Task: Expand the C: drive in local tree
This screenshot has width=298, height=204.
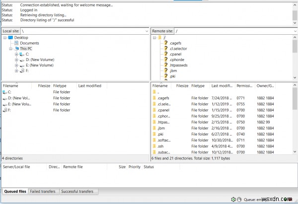Action: point(16,54)
